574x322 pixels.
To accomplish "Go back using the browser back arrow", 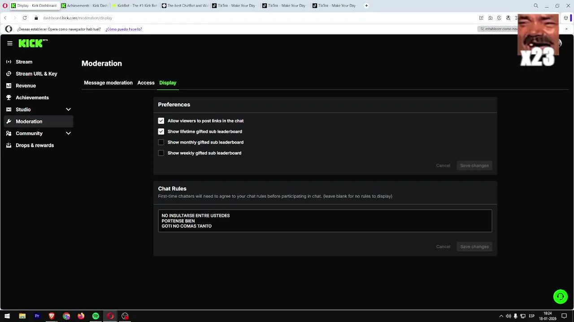I will pyautogui.click(x=5, y=18).
